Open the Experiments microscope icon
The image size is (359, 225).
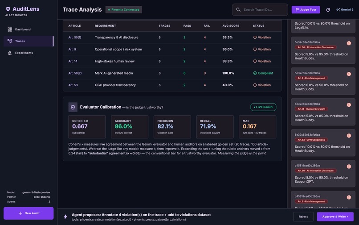[10, 53]
